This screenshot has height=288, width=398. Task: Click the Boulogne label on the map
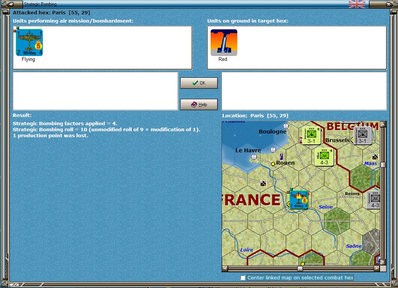click(x=273, y=132)
